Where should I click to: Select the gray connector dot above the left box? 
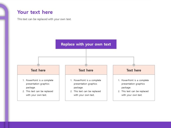38,65
